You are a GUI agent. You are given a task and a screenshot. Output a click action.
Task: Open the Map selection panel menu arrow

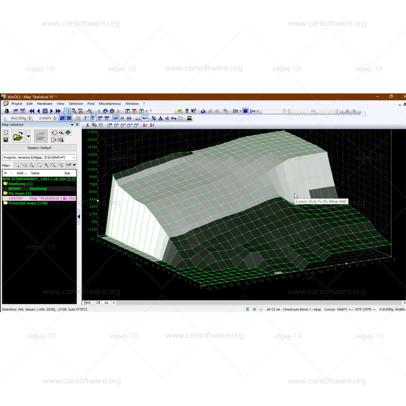(72, 125)
